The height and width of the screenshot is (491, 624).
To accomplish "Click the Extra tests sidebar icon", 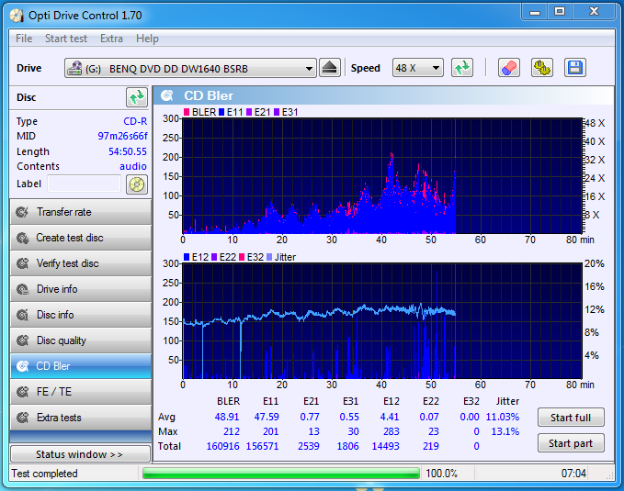I will point(22,418).
